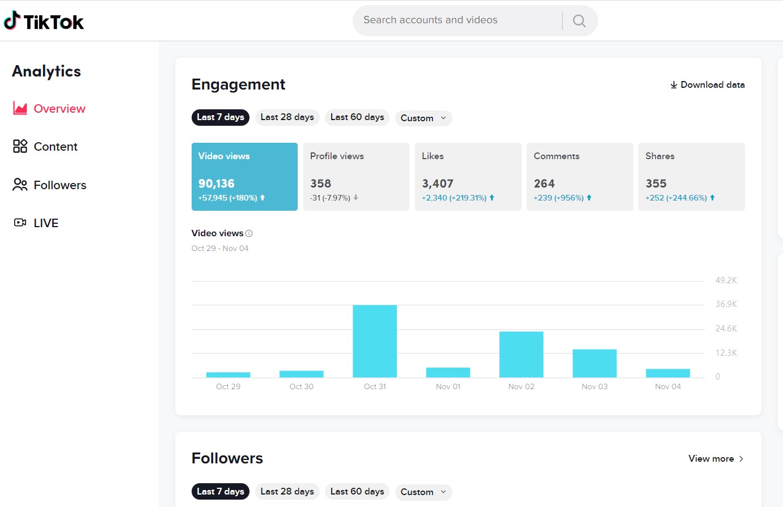Click the TikTok logo

click(44, 21)
